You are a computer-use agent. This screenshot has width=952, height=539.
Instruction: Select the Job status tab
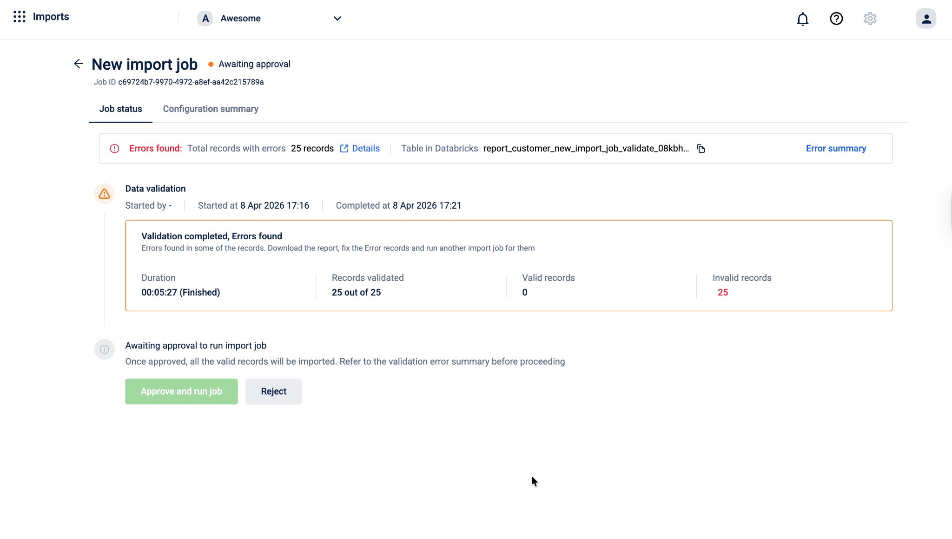[x=120, y=109]
